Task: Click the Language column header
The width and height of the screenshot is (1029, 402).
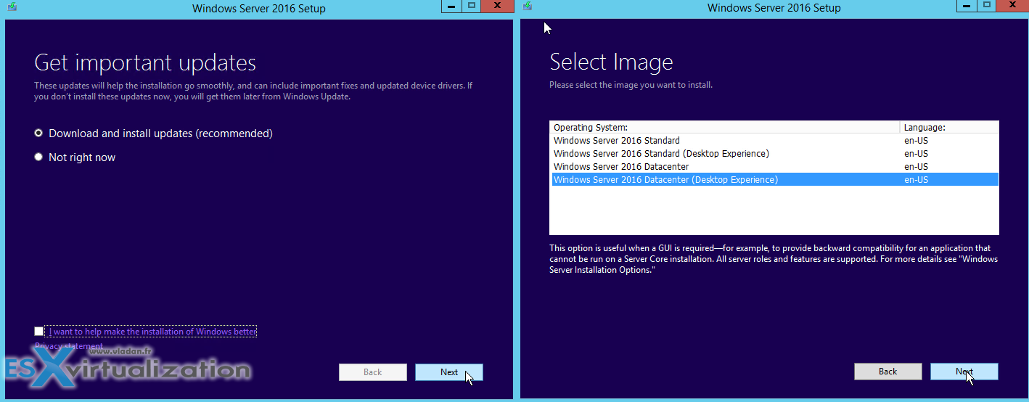Action: 949,127
